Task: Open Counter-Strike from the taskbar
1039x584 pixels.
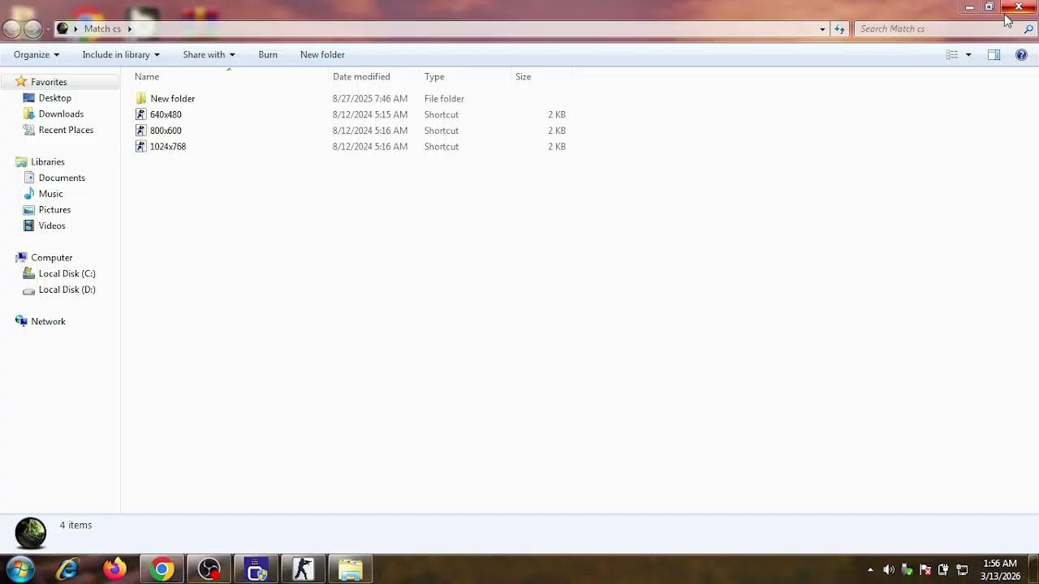Action: pos(303,569)
